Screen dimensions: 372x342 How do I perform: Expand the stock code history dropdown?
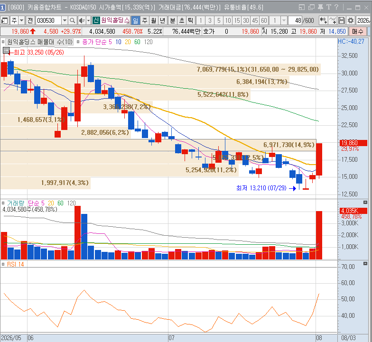tap(65, 21)
